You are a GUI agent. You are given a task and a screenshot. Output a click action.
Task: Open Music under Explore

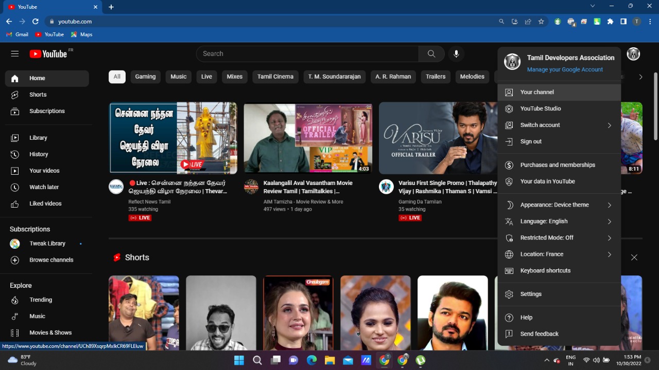tap(47, 316)
